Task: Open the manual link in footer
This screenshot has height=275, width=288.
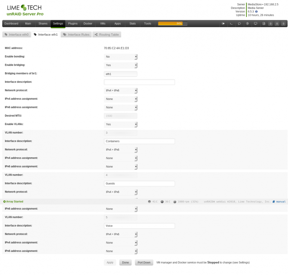Action: coord(281,202)
